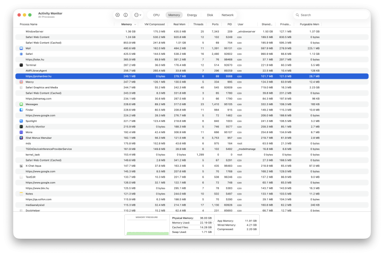Open process info via the (i) icon
384x256 pixels.
click(x=126, y=15)
